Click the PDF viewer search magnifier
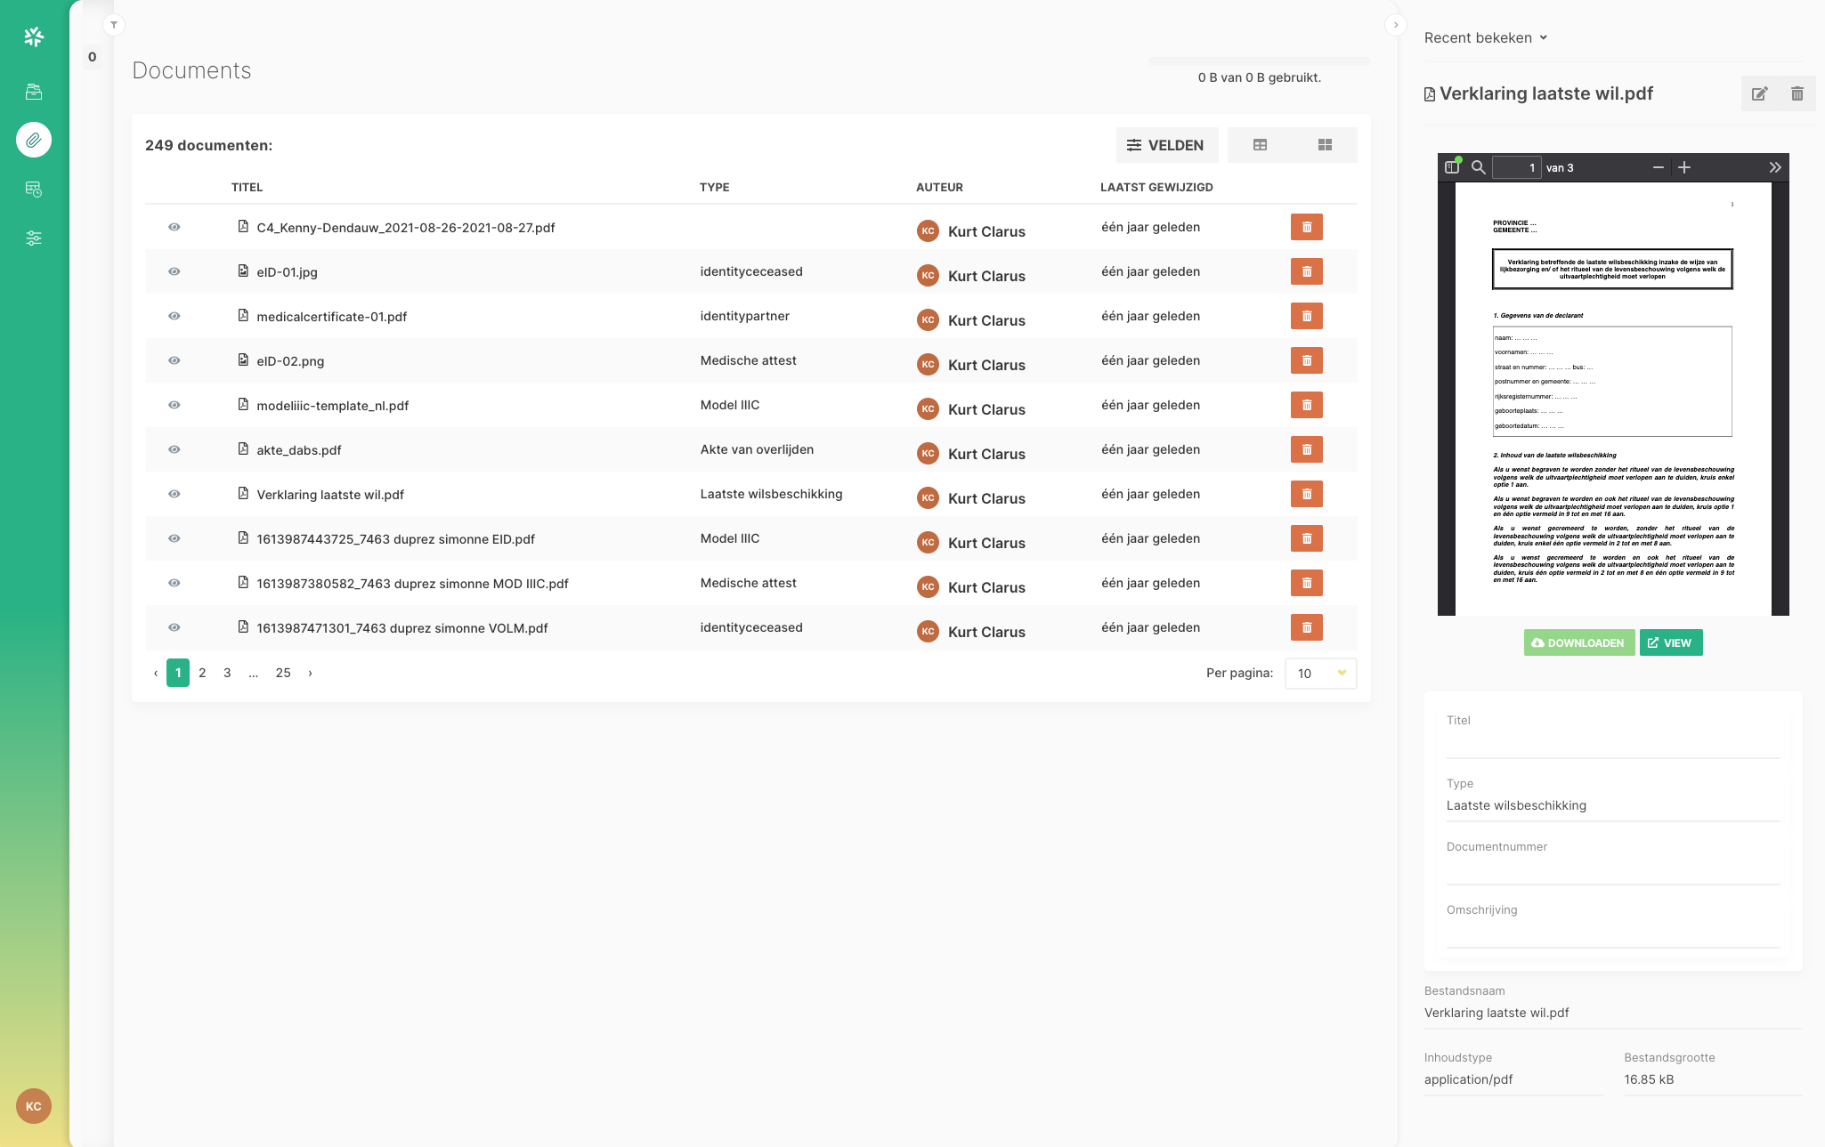 point(1478,167)
